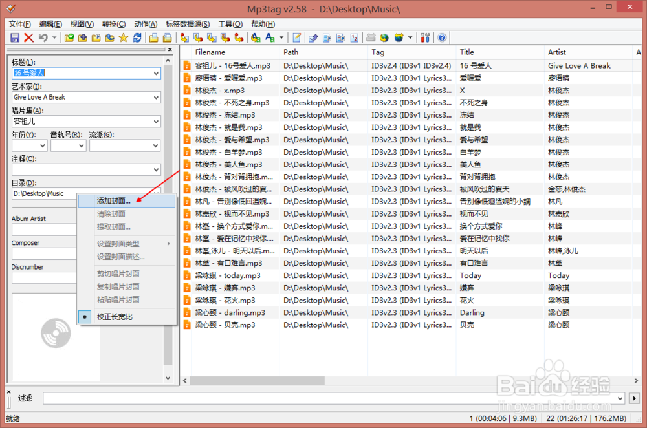Click the Tag - Tag convert icon
The height and width of the screenshot is (428, 647).
(239, 38)
